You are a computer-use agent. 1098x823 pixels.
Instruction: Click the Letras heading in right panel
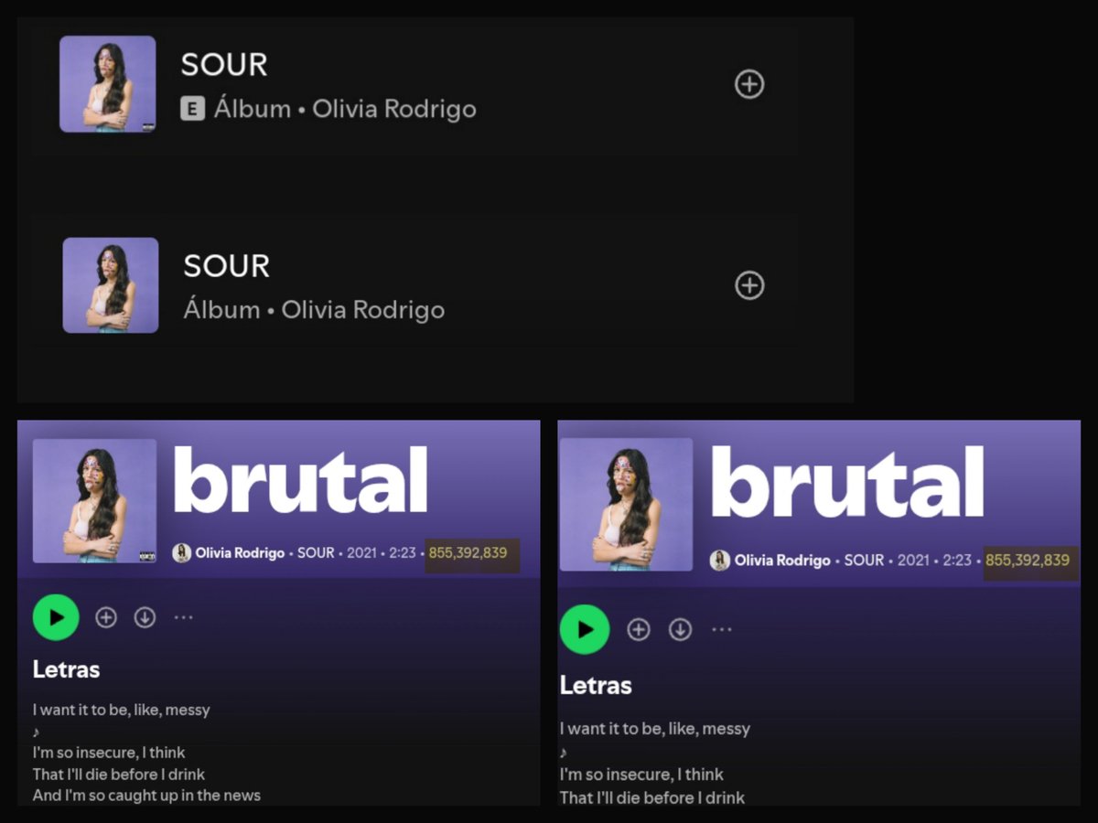click(x=596, y=685)
